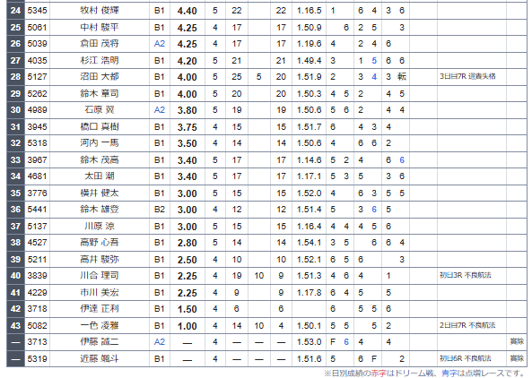This screenshot has width=532, height=378.
Task: Click racer name 倉田 茂将
Action: click(x=100, y=44)
